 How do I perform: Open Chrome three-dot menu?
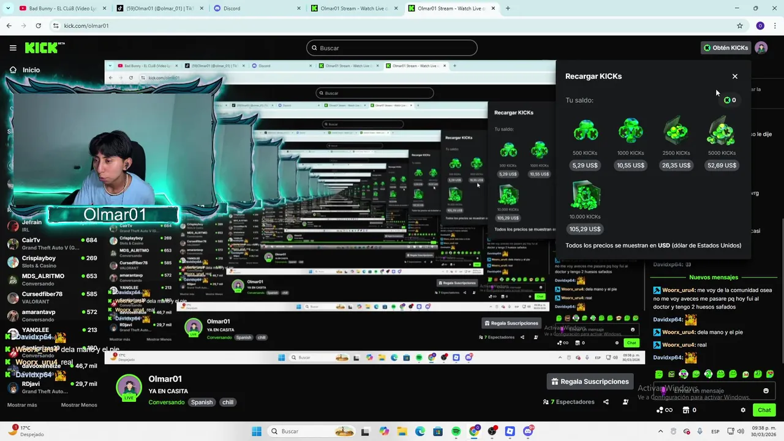click(775, 26)
